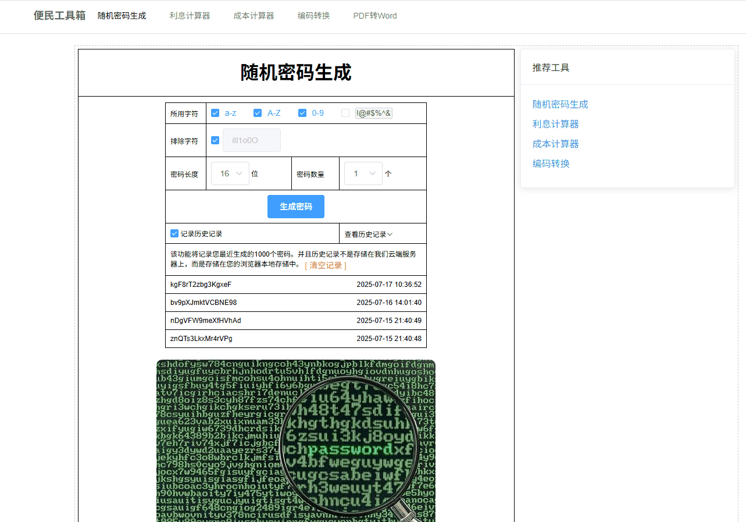Click the excluded characters input field
Screen dimensions: 746x522
[252, 140]
